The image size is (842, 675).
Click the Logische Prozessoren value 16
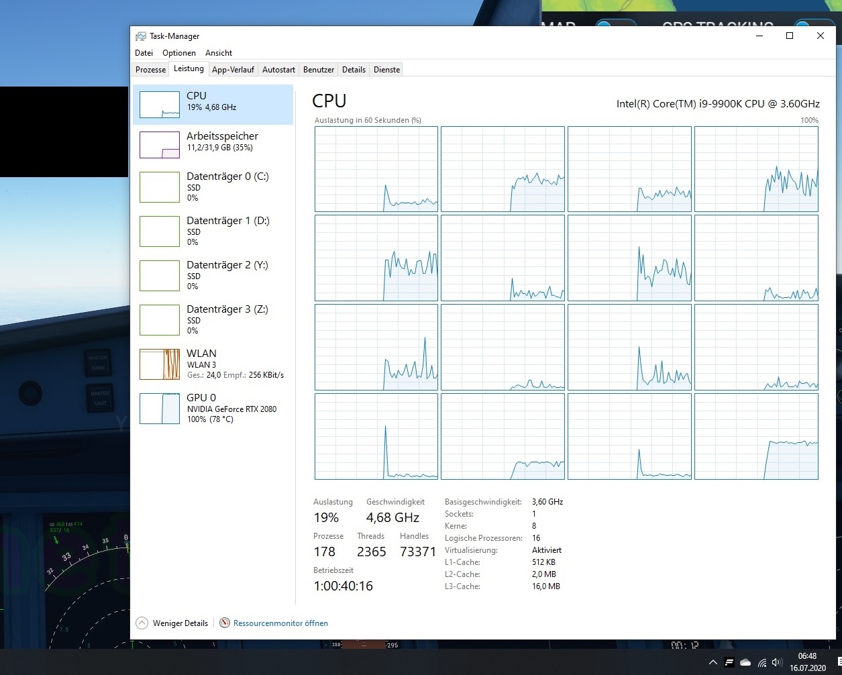[536, 538]
